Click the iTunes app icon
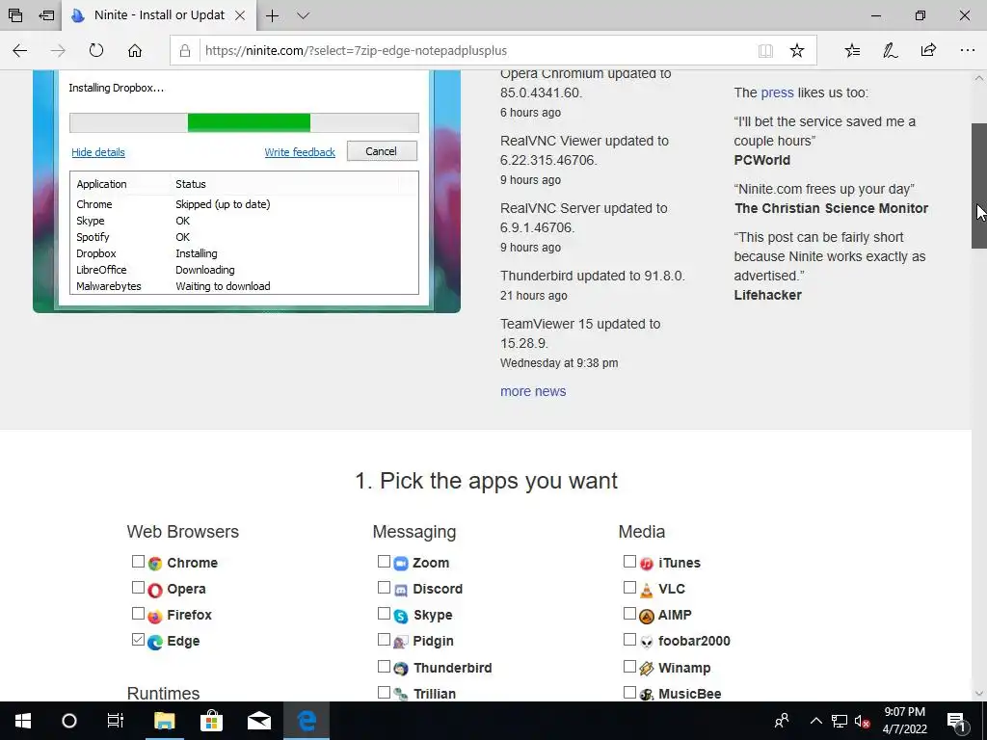The image size is (987, 740). click(647, 563)
